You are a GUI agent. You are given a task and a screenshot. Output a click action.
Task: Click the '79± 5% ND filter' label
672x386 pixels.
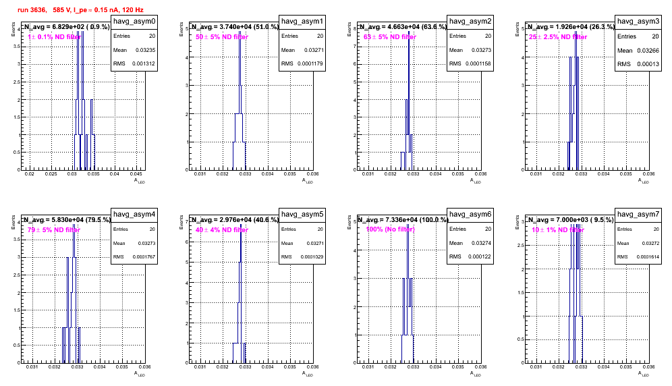tap(54, 230)
